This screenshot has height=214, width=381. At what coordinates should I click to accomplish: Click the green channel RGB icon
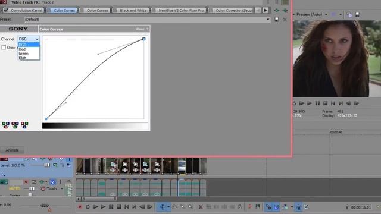[15, 125]
